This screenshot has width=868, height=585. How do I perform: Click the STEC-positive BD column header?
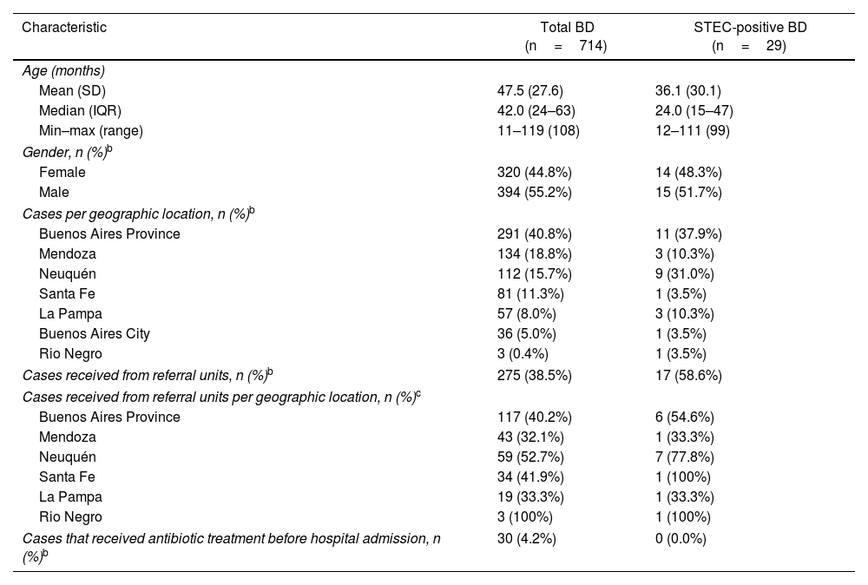(750, 28)
